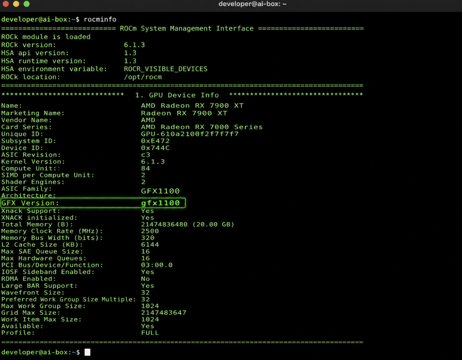This screenshot has height=360, width=462.
Task: Click the RDMA Enabled value "No"
Action: (145, 279)
